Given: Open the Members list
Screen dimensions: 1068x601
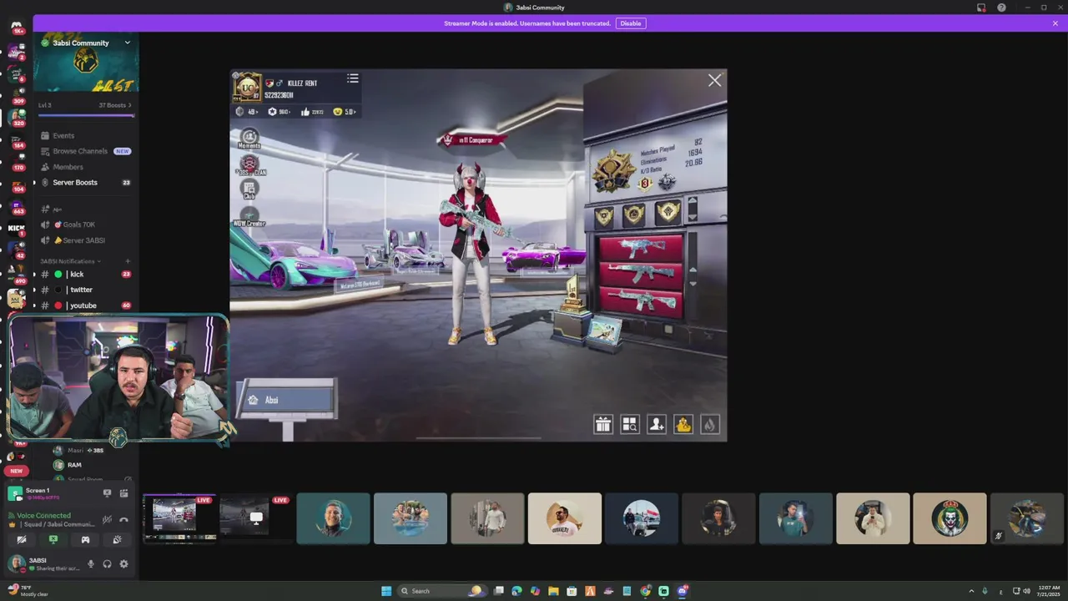Looking at the screenshot, I should 68,167.
